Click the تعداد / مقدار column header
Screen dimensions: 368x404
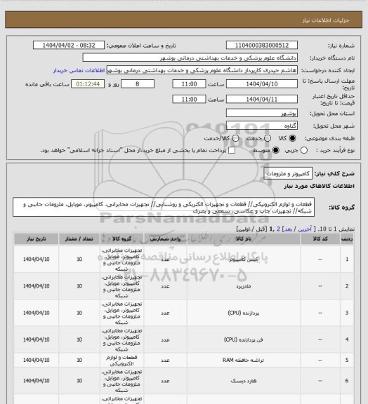(79, 239)
